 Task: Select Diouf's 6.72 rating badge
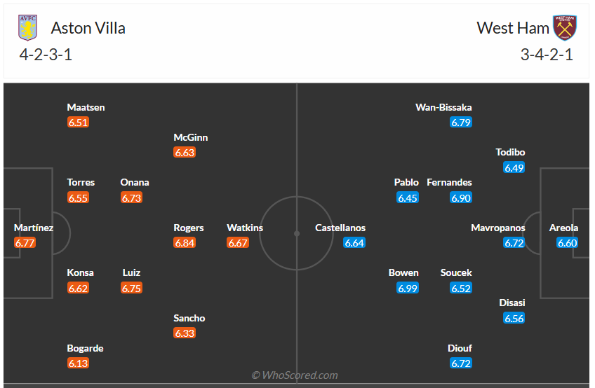(461, 363)
